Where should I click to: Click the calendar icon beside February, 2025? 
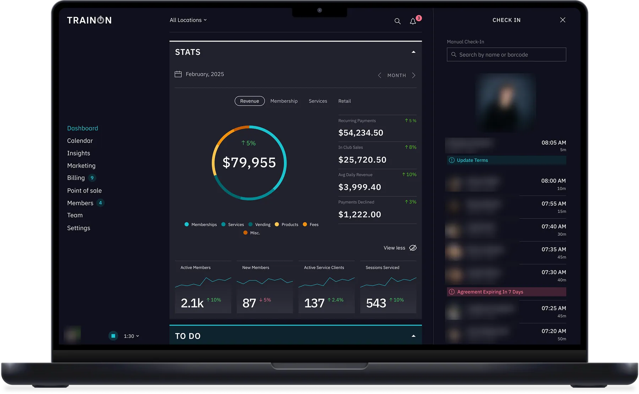point(178,74)
